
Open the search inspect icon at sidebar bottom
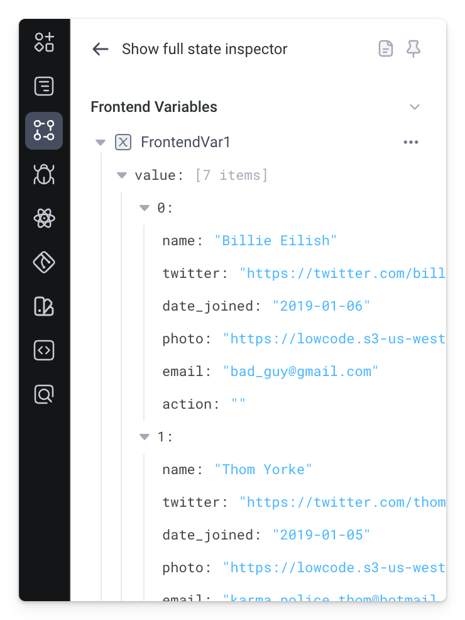[43, 394]
